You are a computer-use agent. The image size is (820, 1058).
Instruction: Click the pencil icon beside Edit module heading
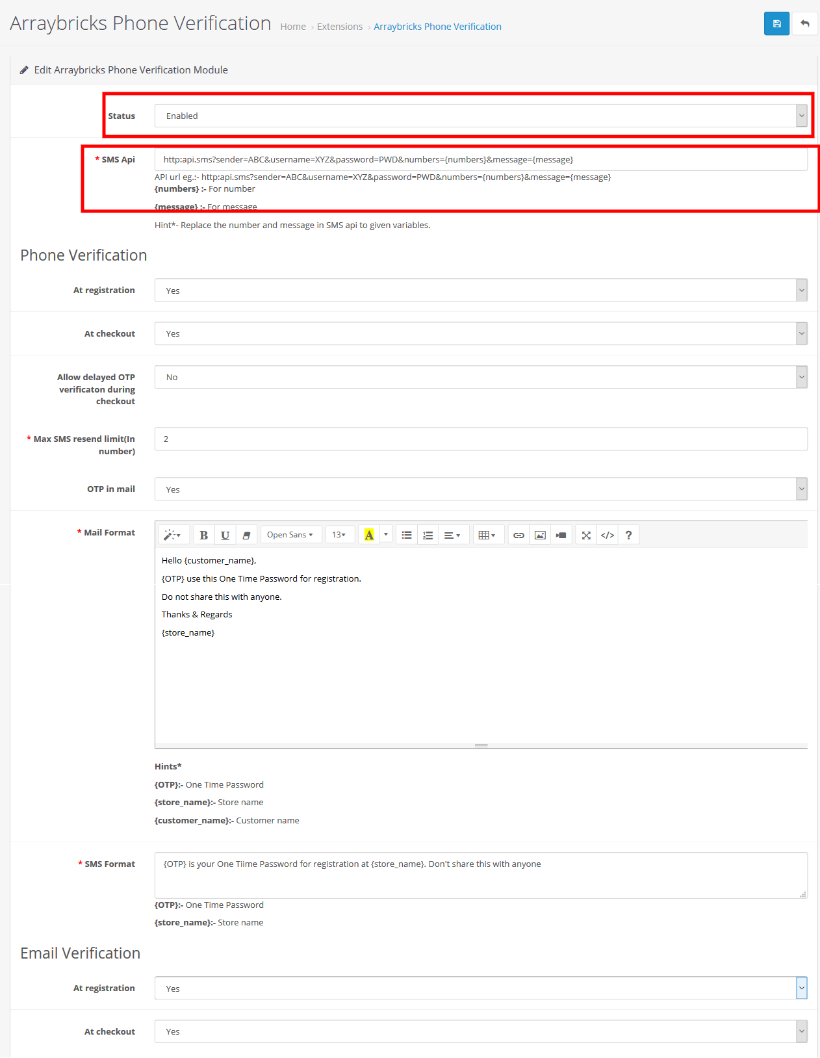(x=24, y=70)
